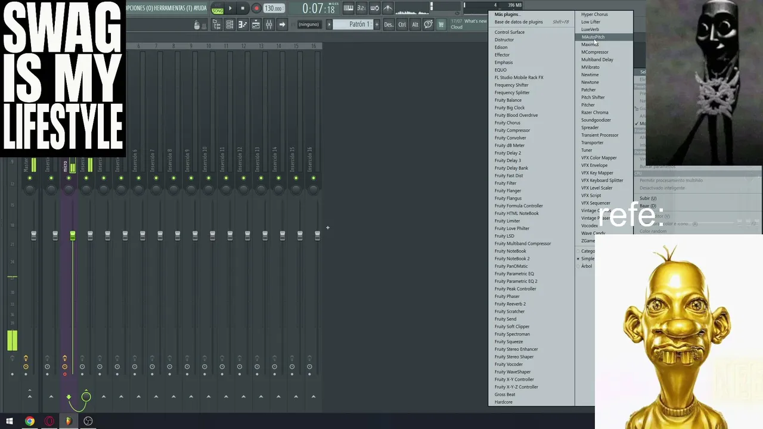Viewport: 763px width, 429px height.
Task: Click the Master track pan knob
Action: point(30,189)
